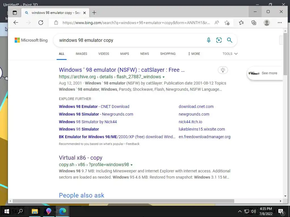Switch to MAPS tab
The image size is (290, 217).
point(125,54)
